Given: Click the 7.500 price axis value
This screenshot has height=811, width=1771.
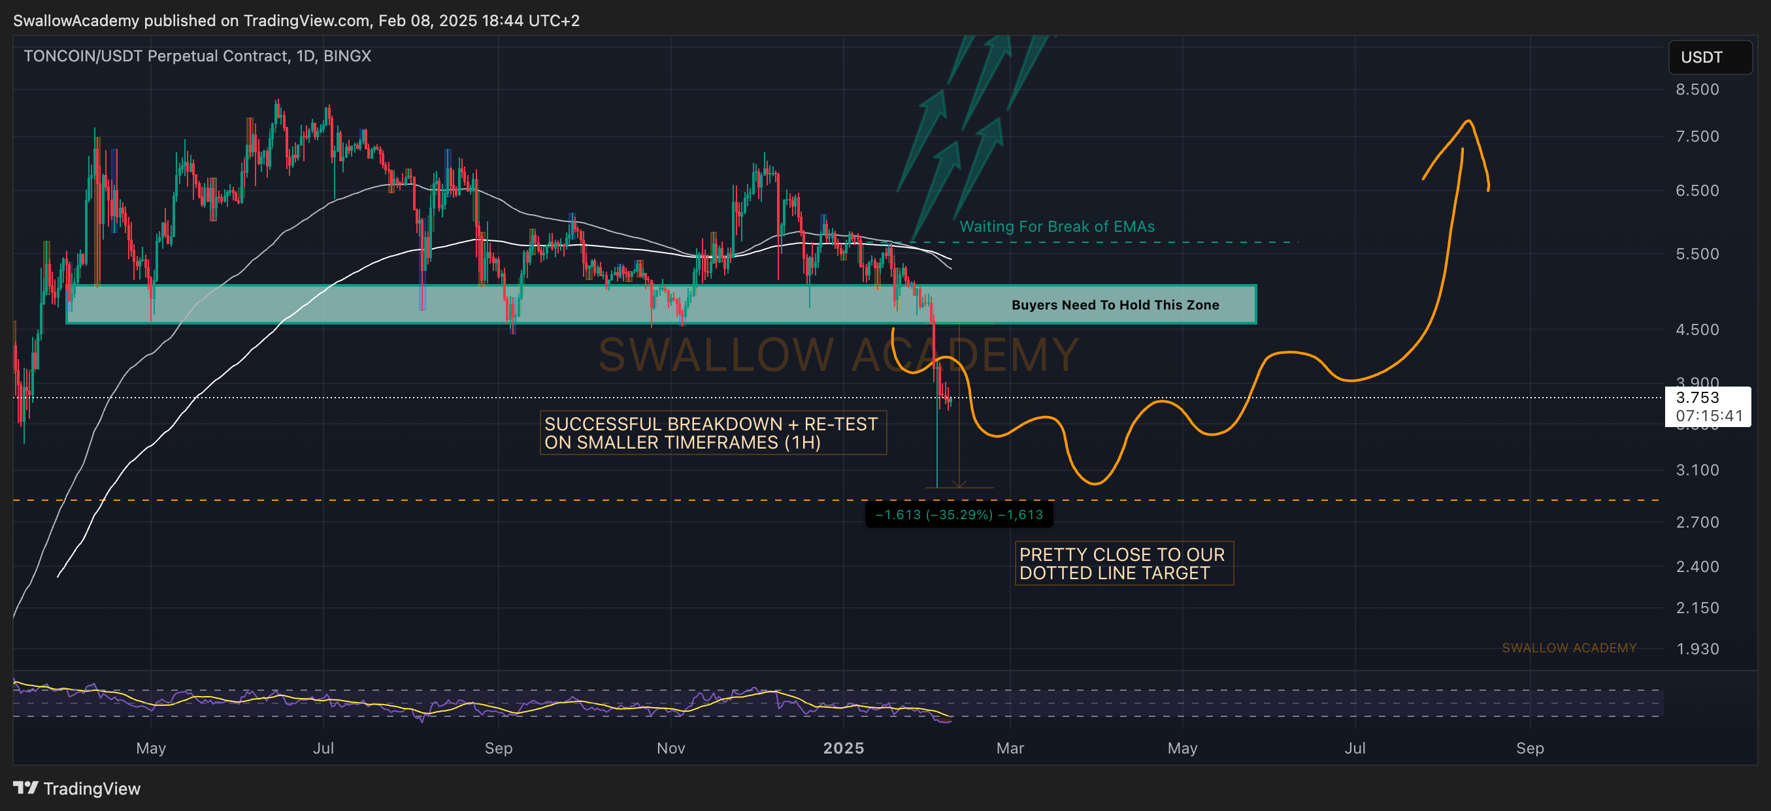Looking at the screenshot, I should tap(1697, 136).
